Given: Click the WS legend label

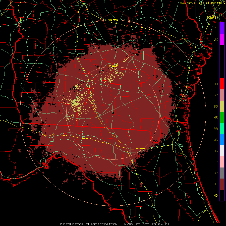Looking at the screenshot, I should click(215, 140).
